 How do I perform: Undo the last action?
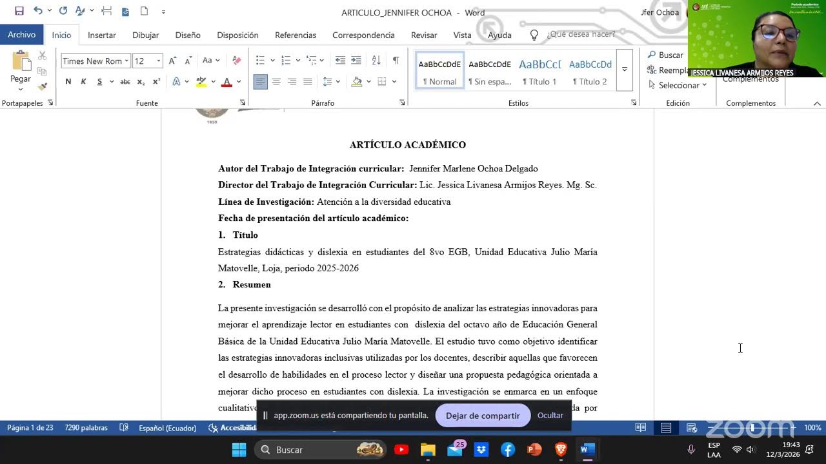pos(38,11)
